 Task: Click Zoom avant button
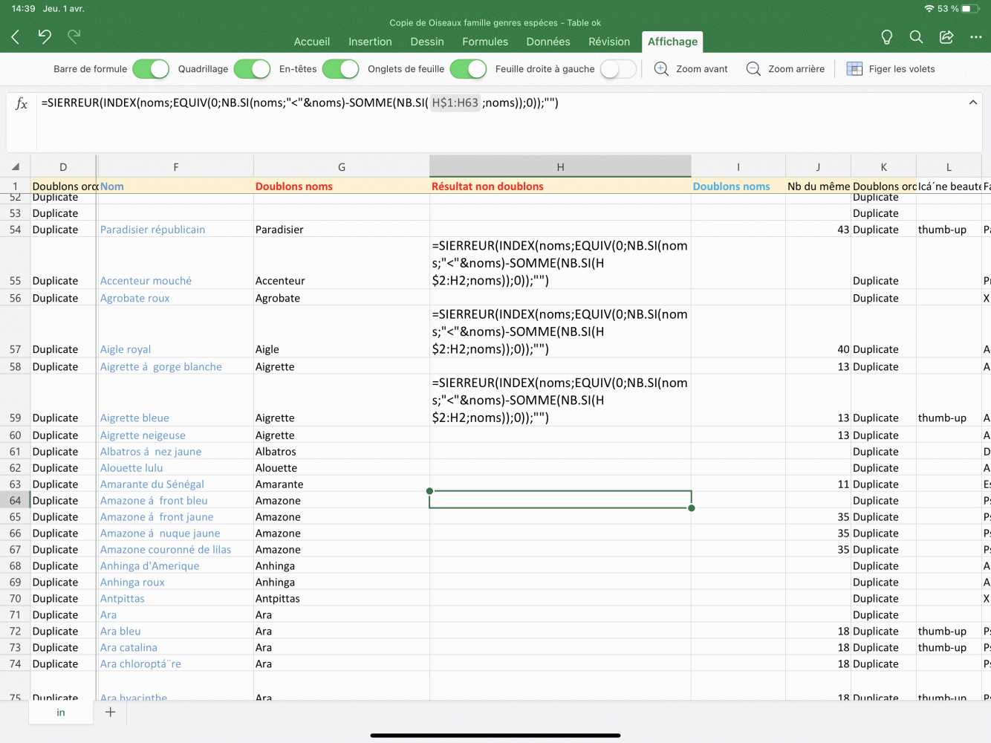[x=691, y=69]
